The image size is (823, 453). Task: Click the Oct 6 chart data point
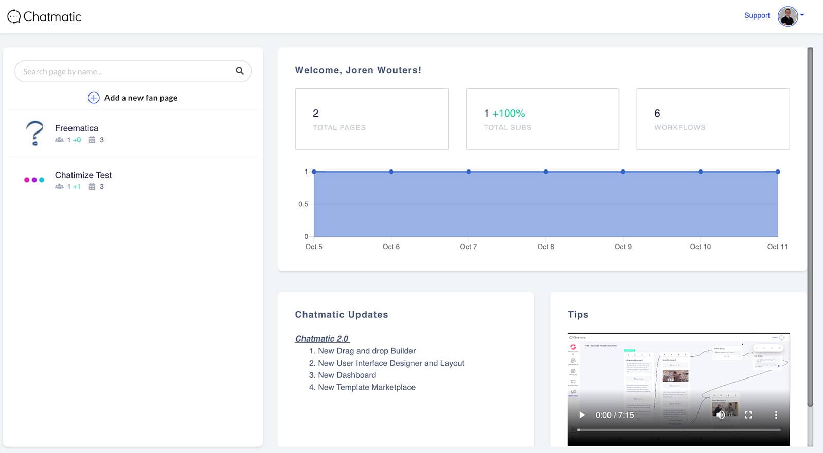391,172
